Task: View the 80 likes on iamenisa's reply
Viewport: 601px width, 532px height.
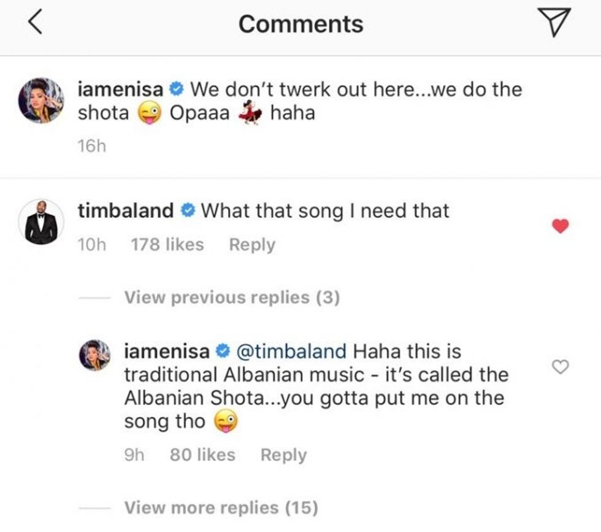Action: pos(202,455)
